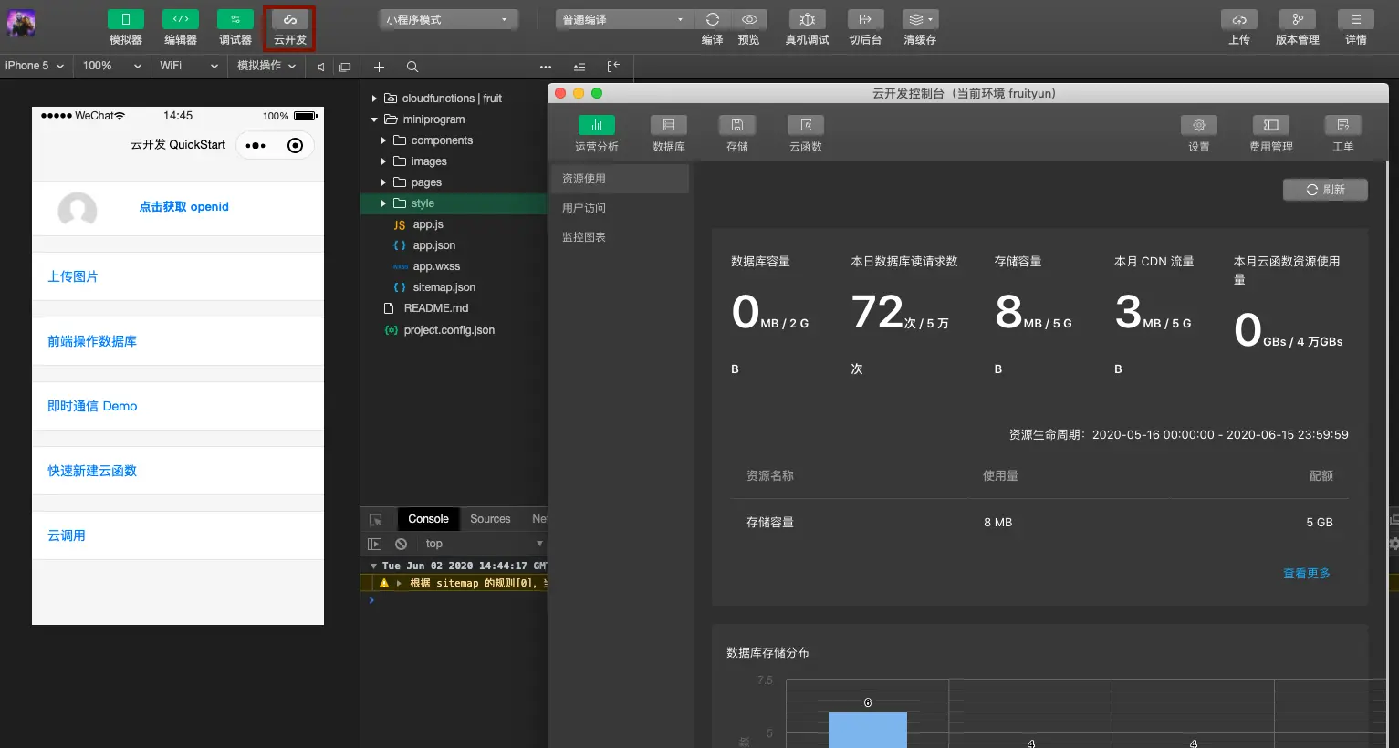The width and height of the screenshot is (1399, 748).
Task: Select 监控图表 in the cloud console sidebar
Action: 620,237
